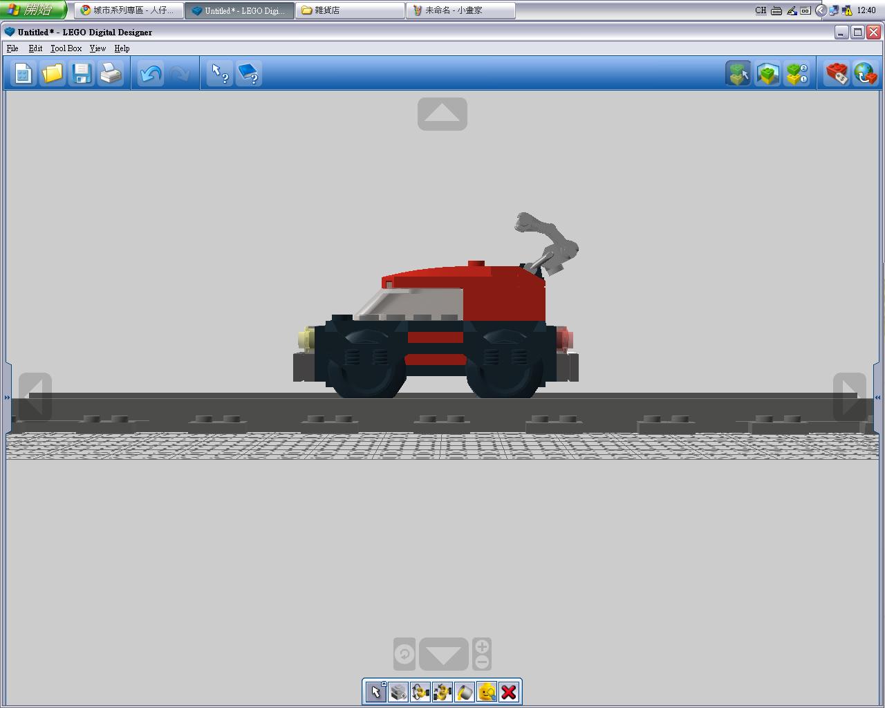Click the red train body in the model
The image size is (885, 708).
(x=505, y=294)
